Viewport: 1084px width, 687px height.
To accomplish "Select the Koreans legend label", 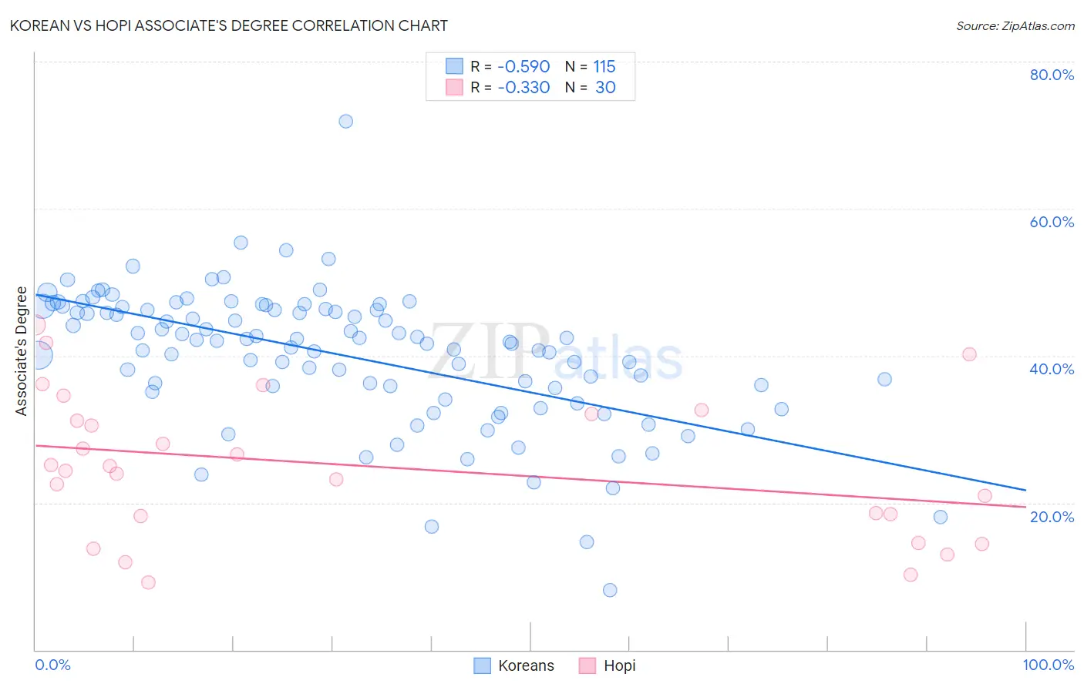I will point(526,665).
